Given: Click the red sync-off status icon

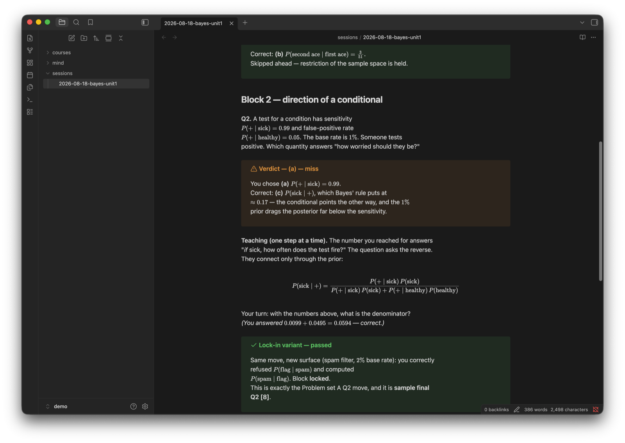Looking at the screenshot, I should click(x=596, y=409).
